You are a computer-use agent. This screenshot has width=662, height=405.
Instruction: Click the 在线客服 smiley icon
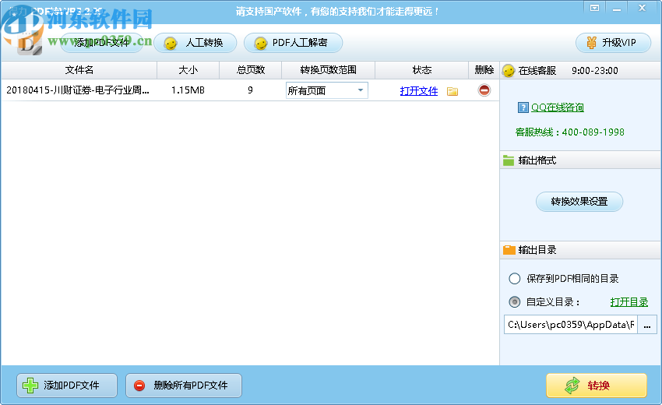point(509,71)
